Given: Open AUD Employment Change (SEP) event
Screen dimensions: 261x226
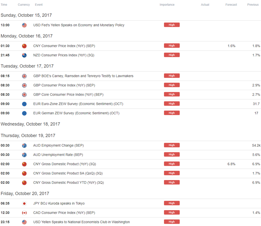Looking at the screenshot, I should [x=58, y=146].
